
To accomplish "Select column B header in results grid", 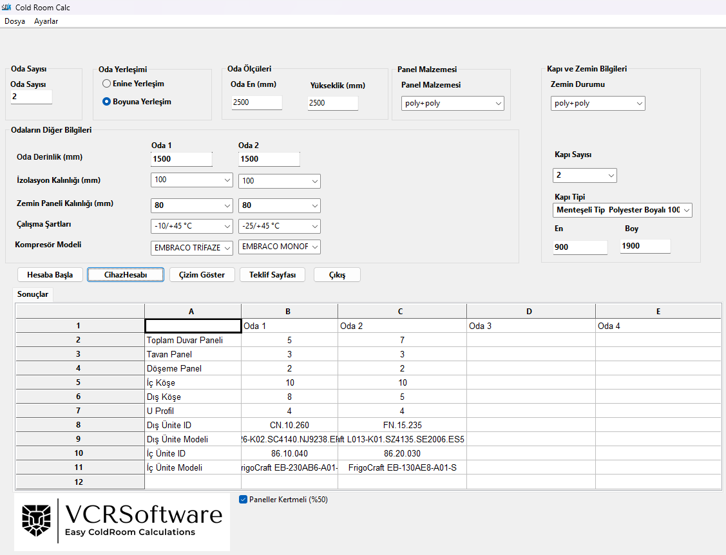I will [x=289, y=312].
